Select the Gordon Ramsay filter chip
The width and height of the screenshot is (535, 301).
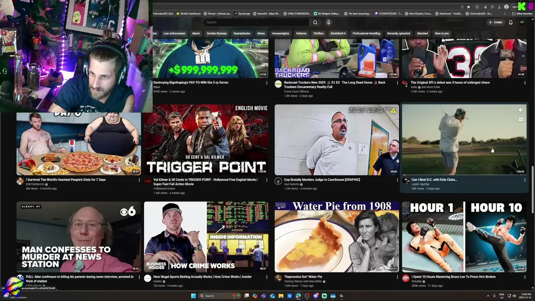pyautogui.click(x=217, y=33)
